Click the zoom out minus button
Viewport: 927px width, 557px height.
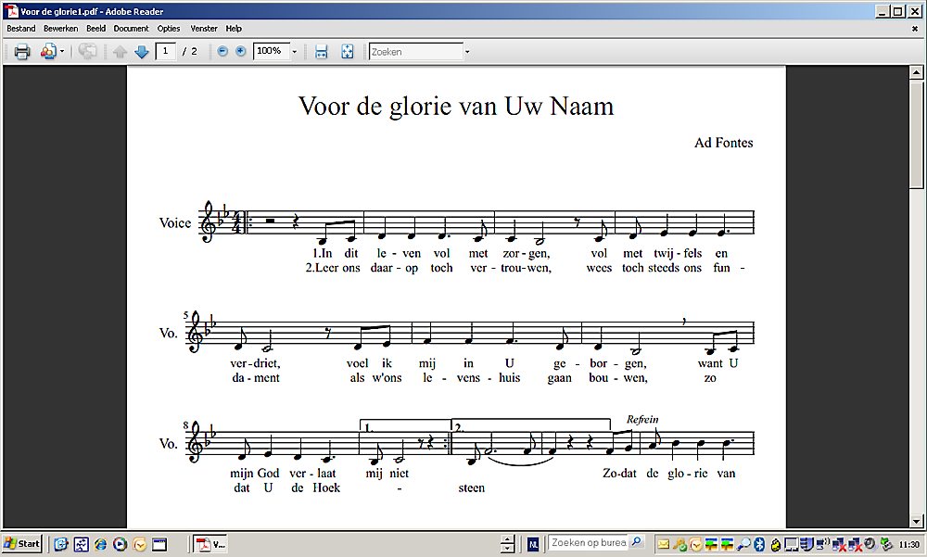222,52
